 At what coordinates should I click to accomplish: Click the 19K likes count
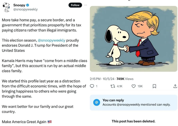[140, 86]
